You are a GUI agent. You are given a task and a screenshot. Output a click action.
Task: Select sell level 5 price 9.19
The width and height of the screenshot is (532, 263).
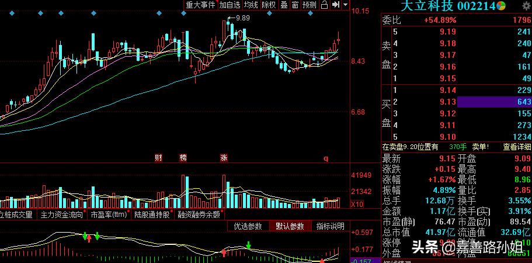point(448,32)
